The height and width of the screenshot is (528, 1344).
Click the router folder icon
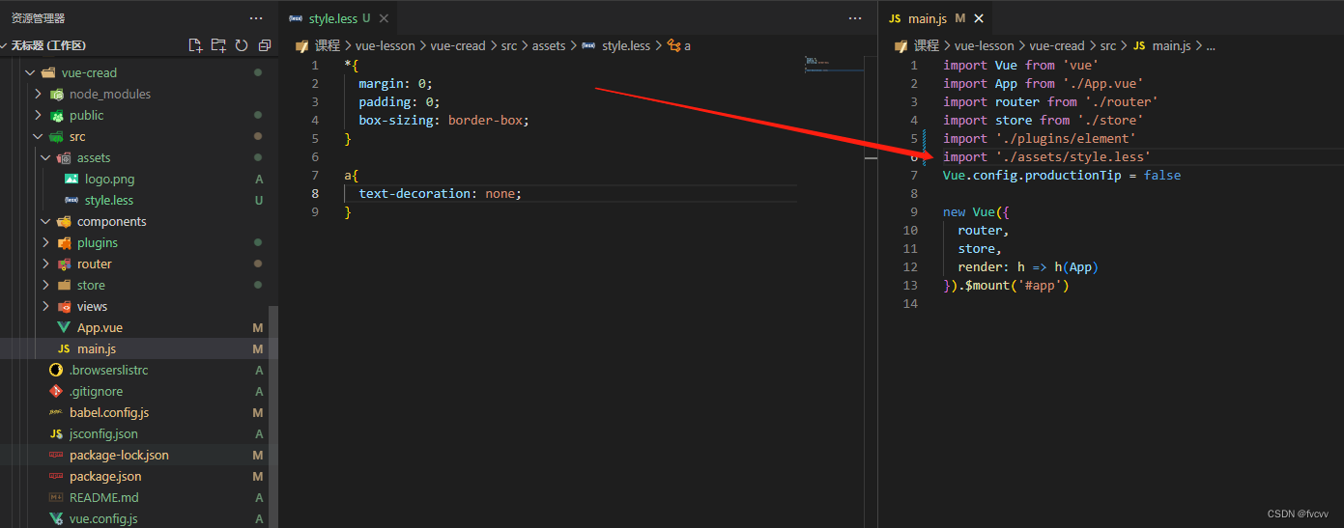pyautogui.click(x=65, y=264)
